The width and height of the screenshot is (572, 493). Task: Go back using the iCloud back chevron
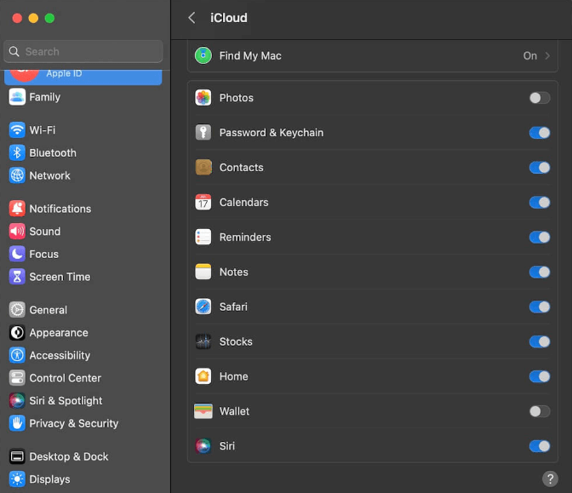192,18
